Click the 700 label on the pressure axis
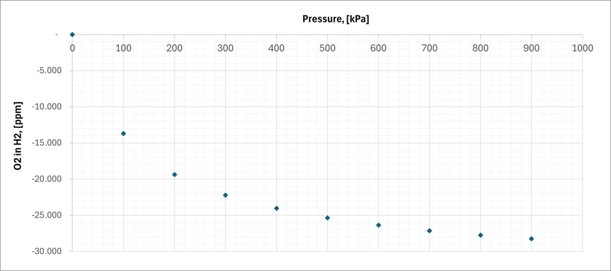This screenshot has height=271, width=611. (x=429, y=48)
